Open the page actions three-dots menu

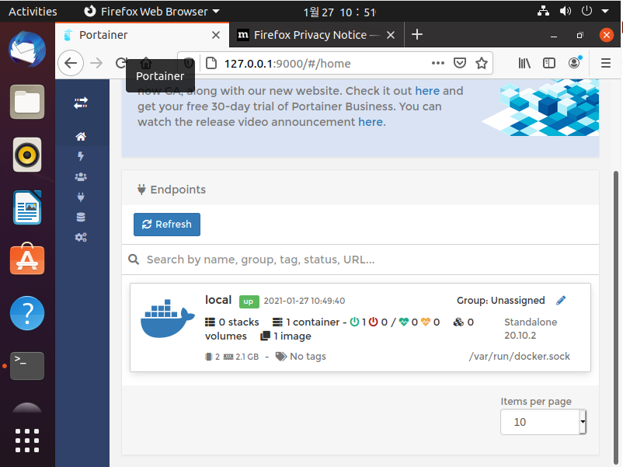438,63
